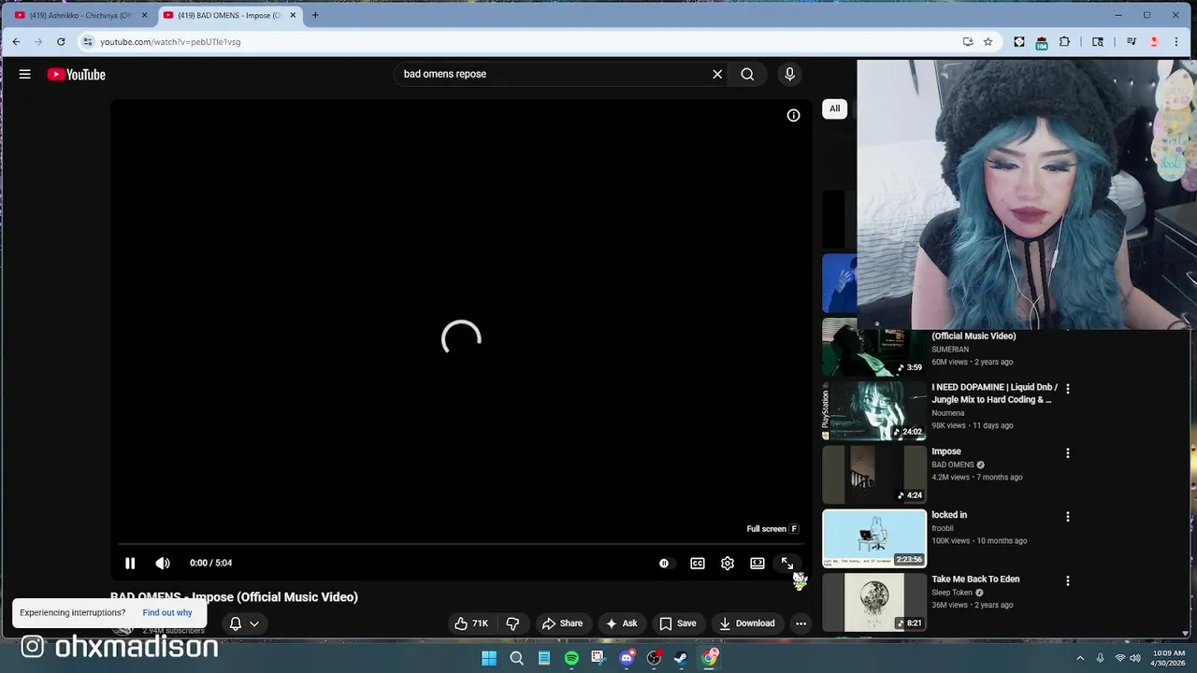This screenshot has width=1197, height=673.
Task: Open options for I NEED DOPAMINE video
Action: pos(1068,389)
